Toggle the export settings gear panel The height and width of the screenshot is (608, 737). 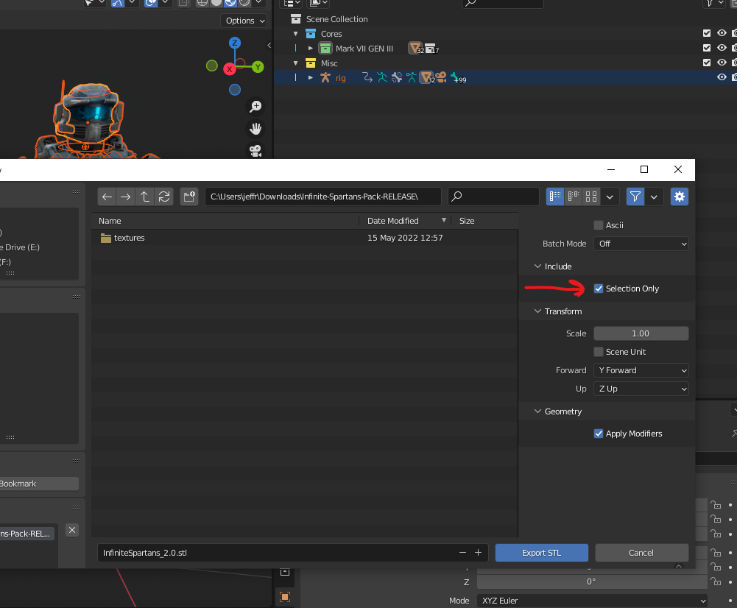(679, 197)
